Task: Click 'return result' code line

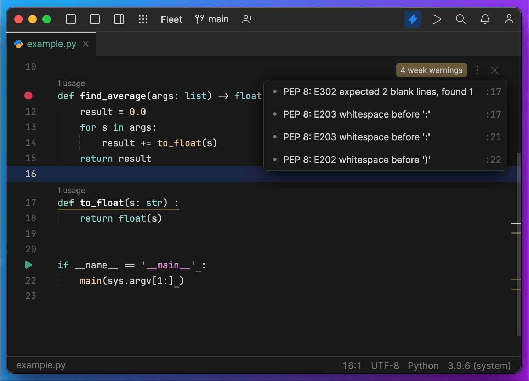Action: [116, 159]
